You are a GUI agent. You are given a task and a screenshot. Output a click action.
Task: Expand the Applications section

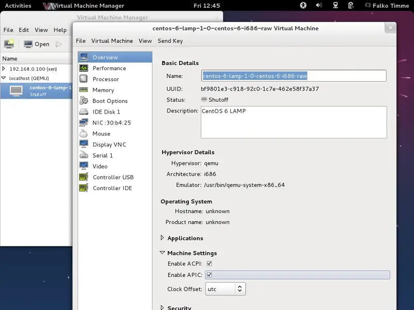click(162, 238)
